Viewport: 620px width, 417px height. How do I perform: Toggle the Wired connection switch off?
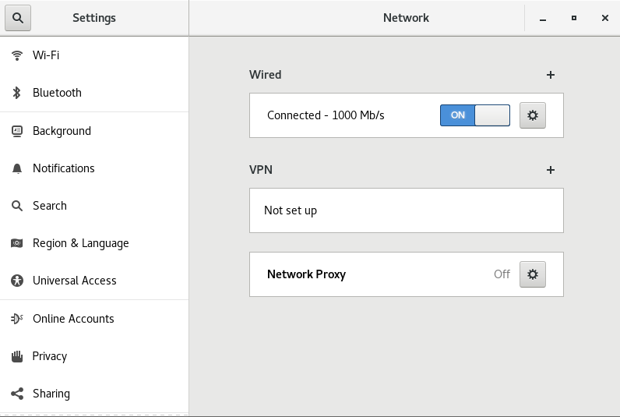[x=475, y=115]
